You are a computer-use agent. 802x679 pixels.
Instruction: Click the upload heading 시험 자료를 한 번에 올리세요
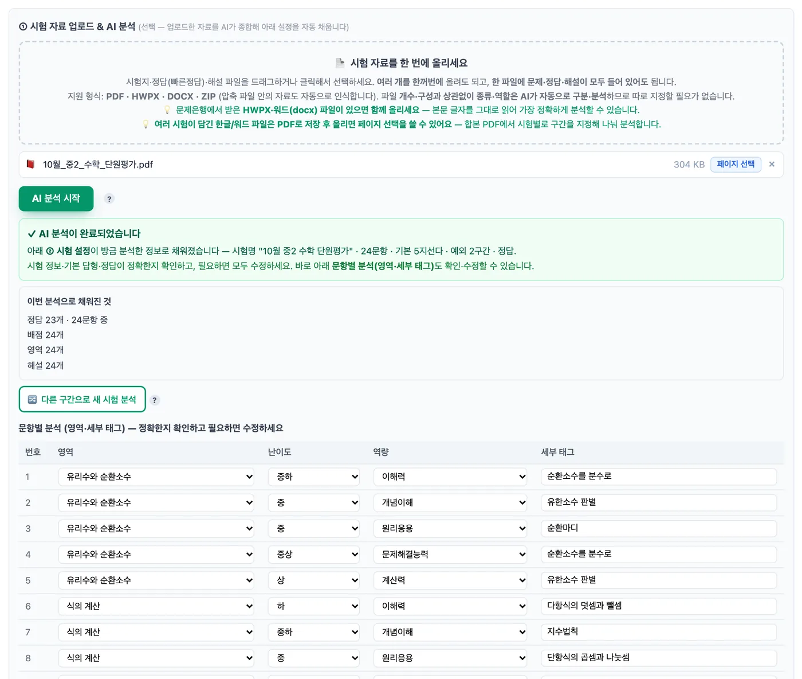coord(409,63)
